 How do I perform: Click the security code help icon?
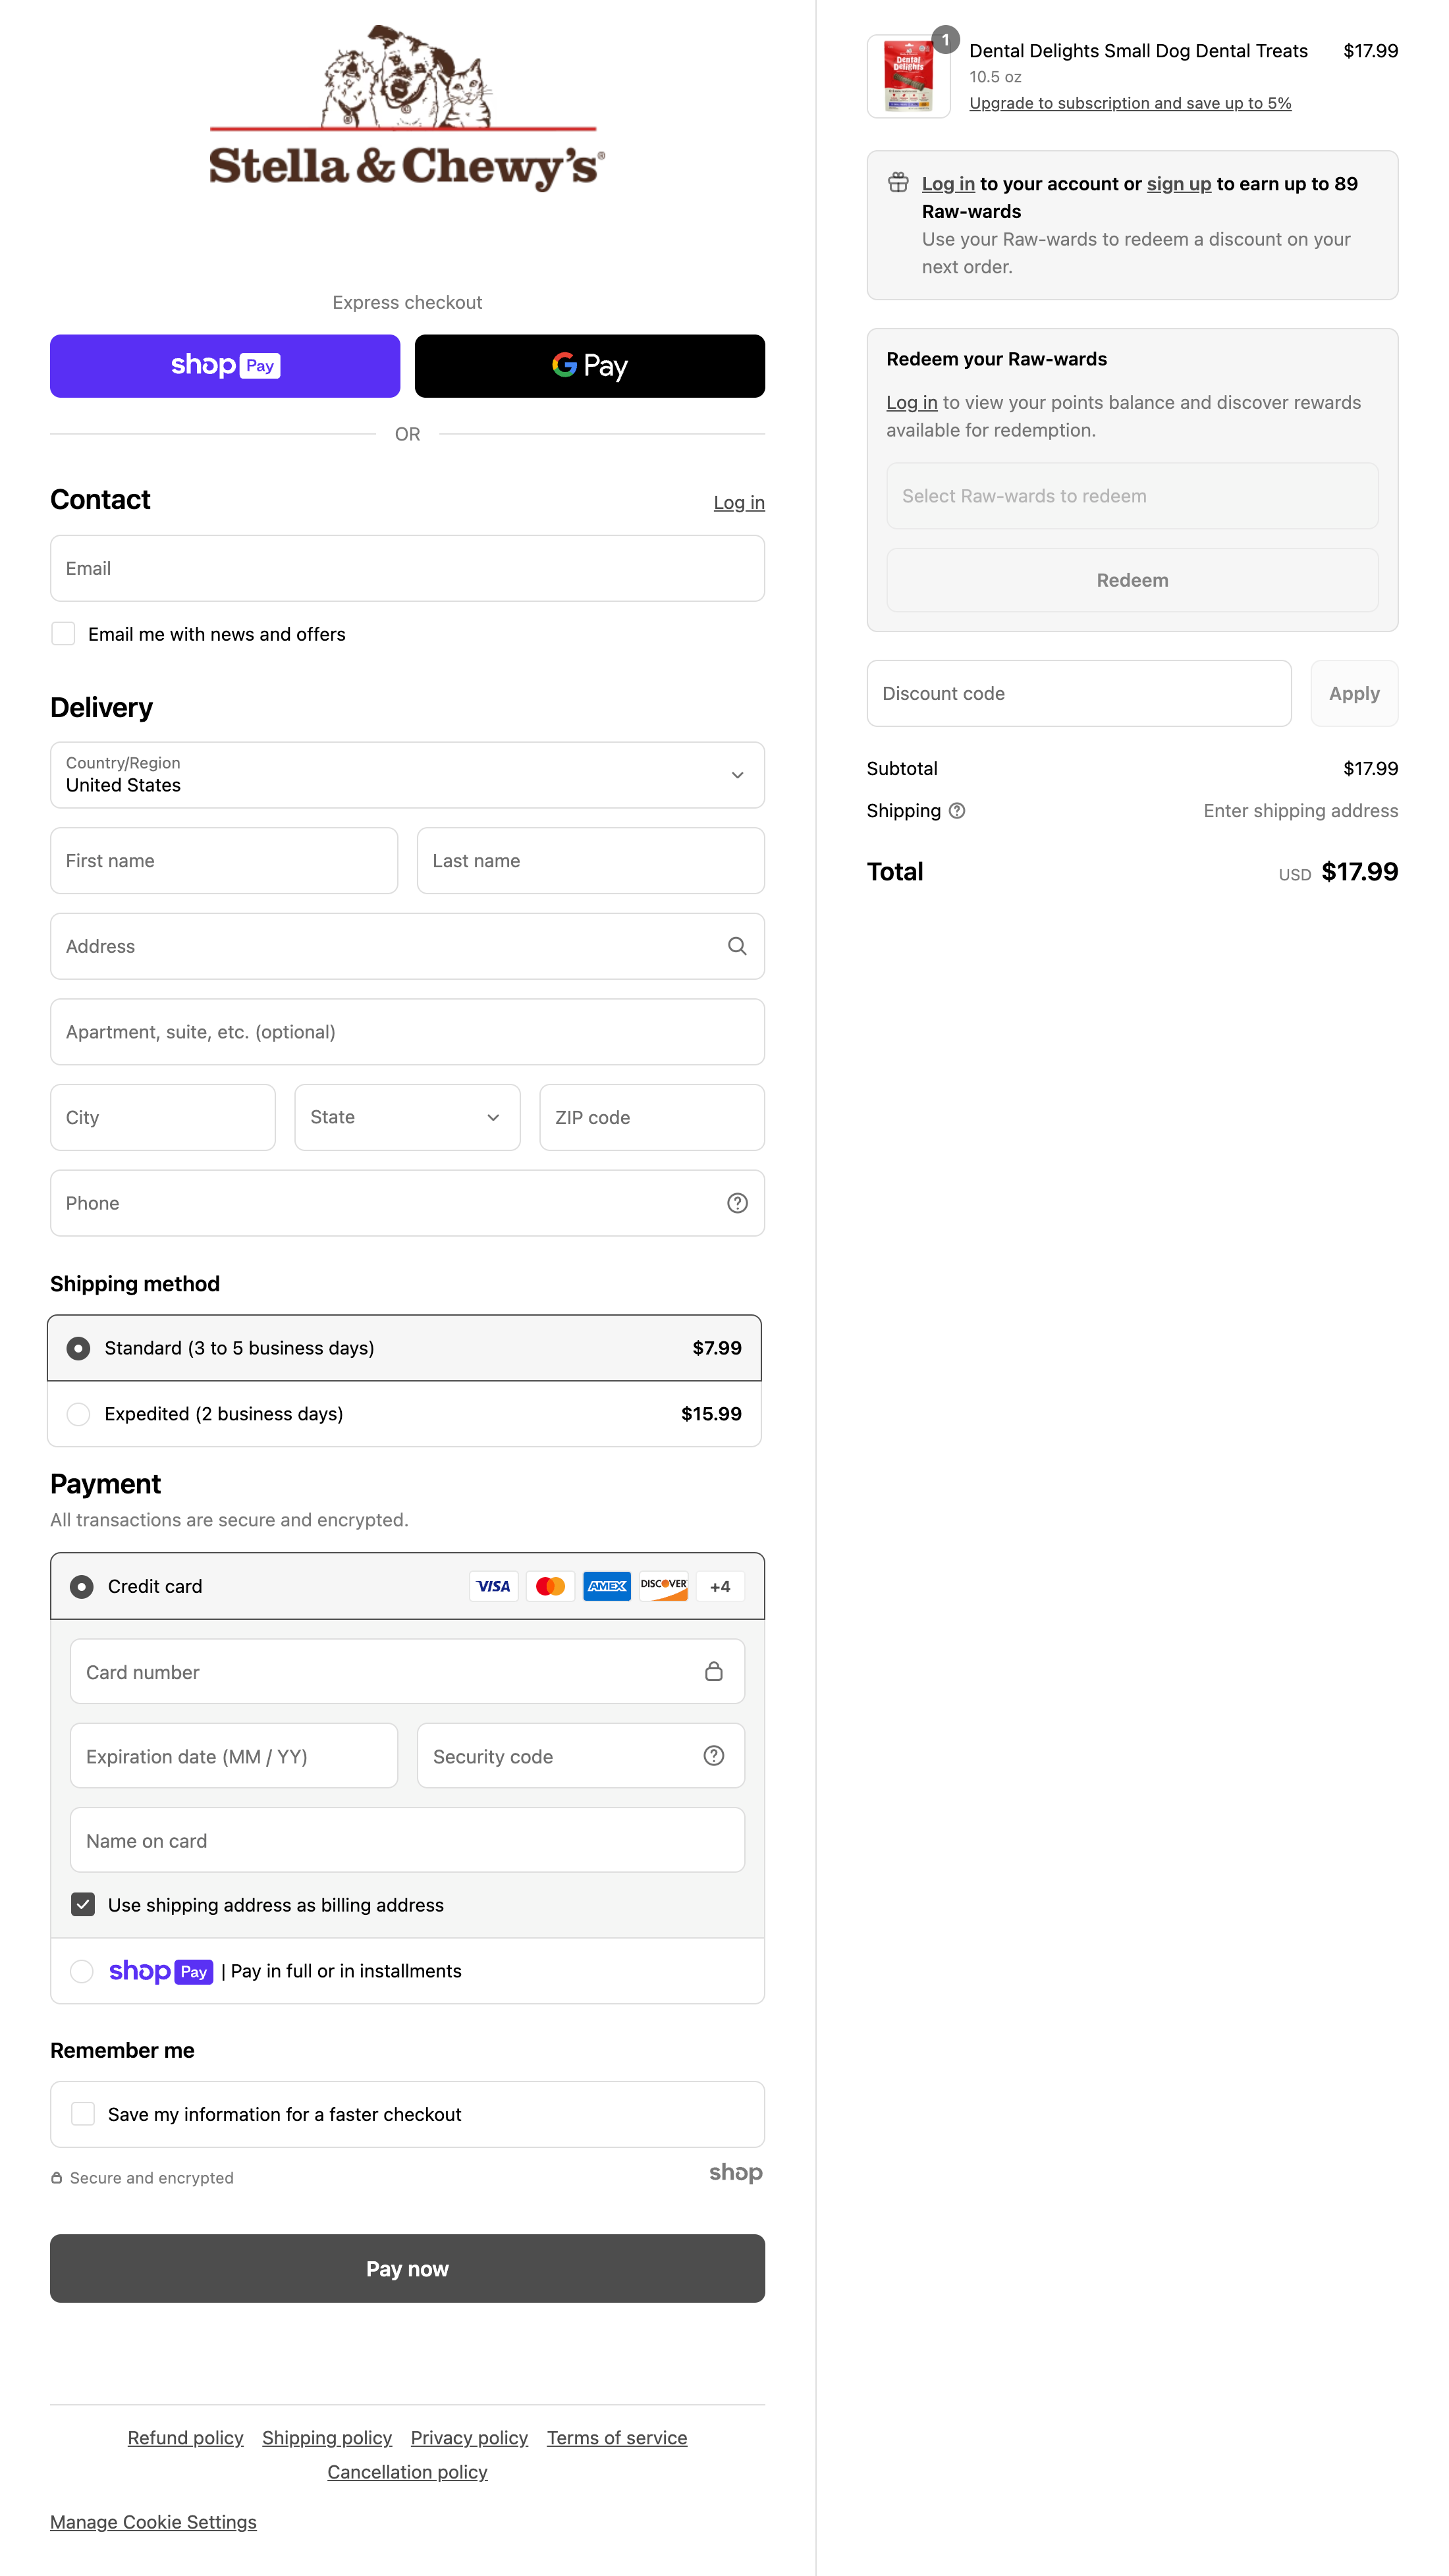click(713, 1755)
